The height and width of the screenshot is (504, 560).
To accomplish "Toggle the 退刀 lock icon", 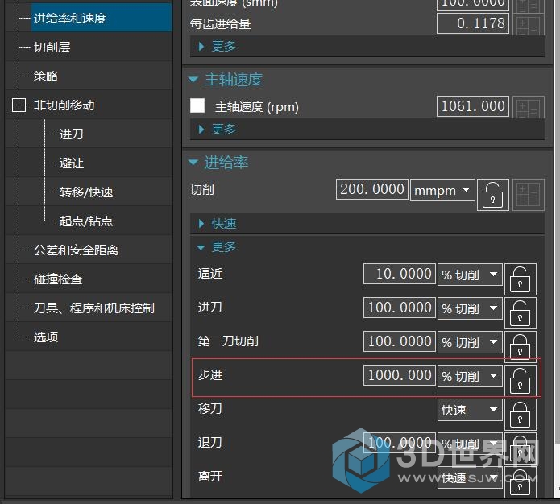I will click(x=520, y=448).
